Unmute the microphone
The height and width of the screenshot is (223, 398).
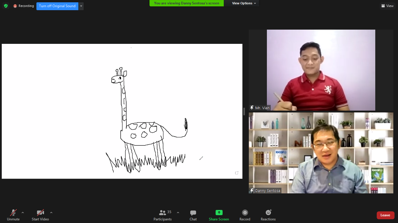click(13, 215)
